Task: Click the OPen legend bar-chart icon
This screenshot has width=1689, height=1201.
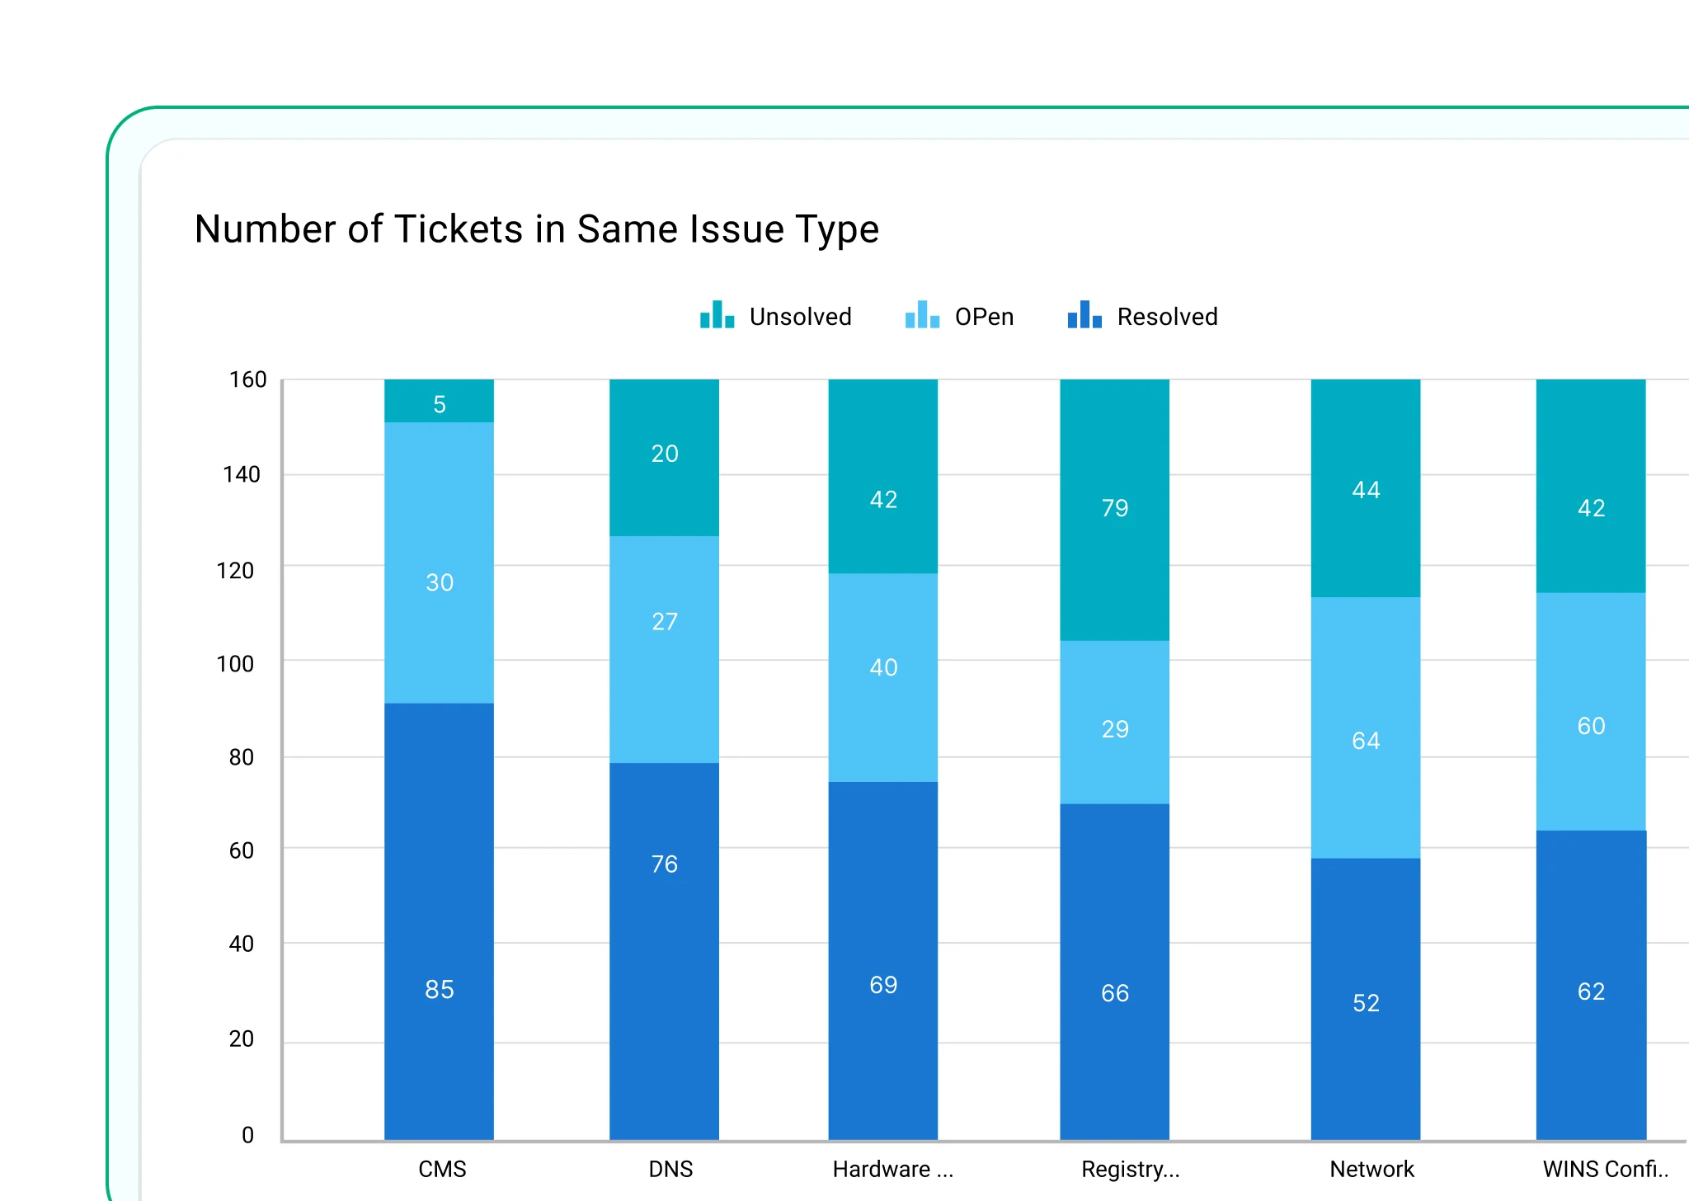Action: tap(922, 315)
